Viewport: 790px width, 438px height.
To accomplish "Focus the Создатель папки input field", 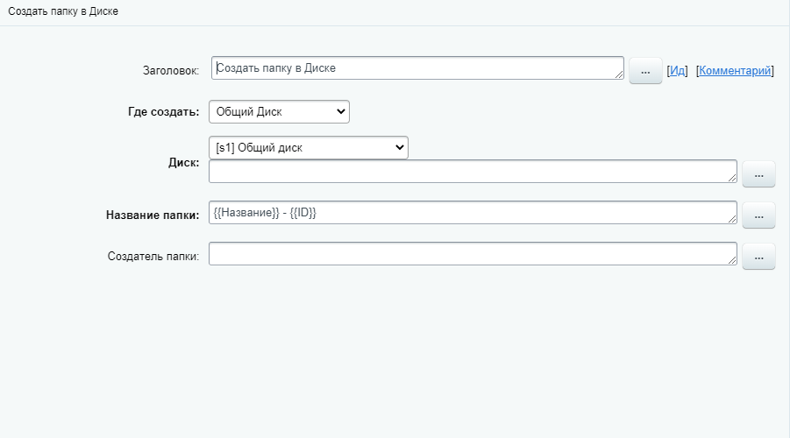I will [472, 254].
